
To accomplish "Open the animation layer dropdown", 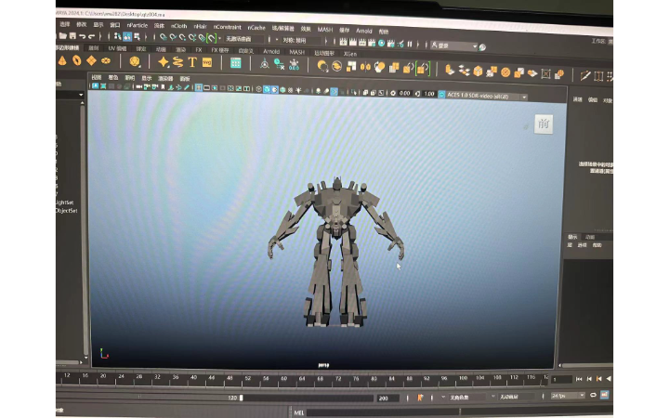I will (x=518, y=397).
